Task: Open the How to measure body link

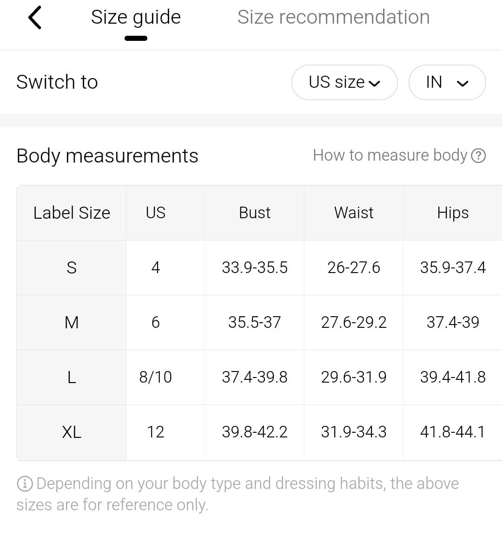Action: pyautogui.click(x=390, y=155)
